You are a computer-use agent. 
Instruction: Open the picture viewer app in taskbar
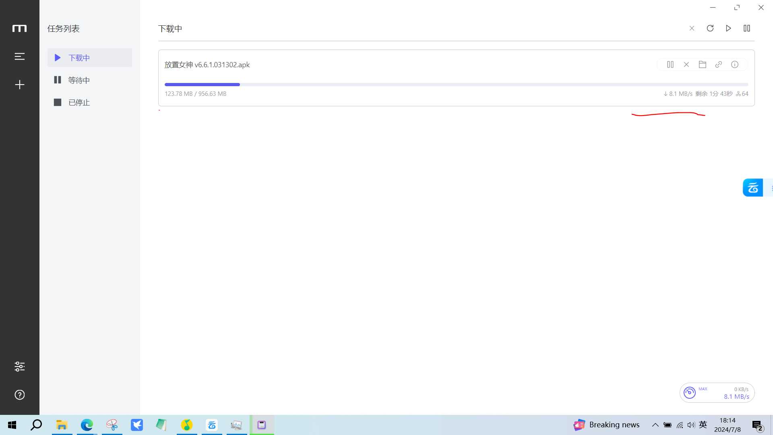coord(237,425)
